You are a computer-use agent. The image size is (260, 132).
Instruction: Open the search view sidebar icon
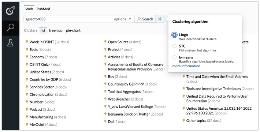[11, 28]
